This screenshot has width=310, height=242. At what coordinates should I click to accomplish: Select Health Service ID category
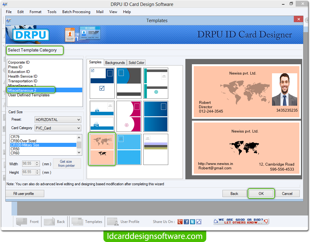[x=45, y=76]
